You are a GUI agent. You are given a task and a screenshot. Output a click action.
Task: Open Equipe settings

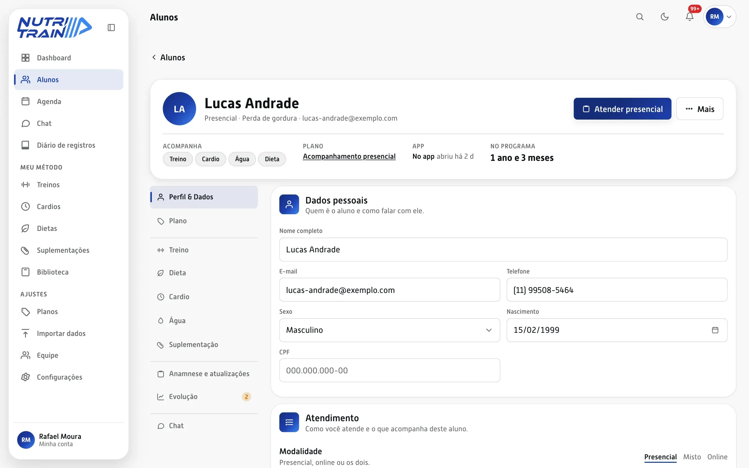69,355
